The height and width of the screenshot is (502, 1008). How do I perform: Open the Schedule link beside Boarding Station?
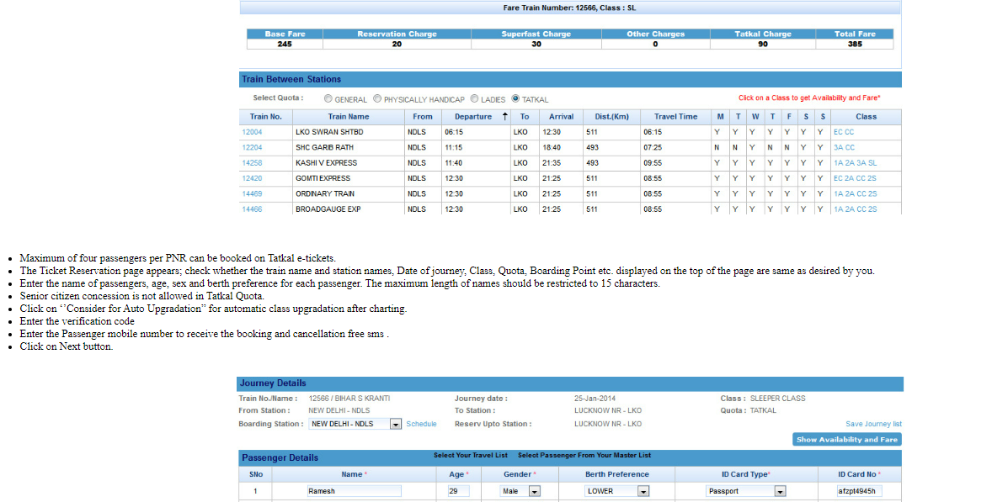pyautogui.click(x=421, y=425)
